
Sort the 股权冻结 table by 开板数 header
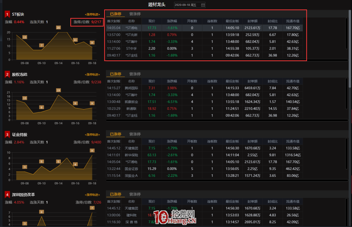click(192, 81)
